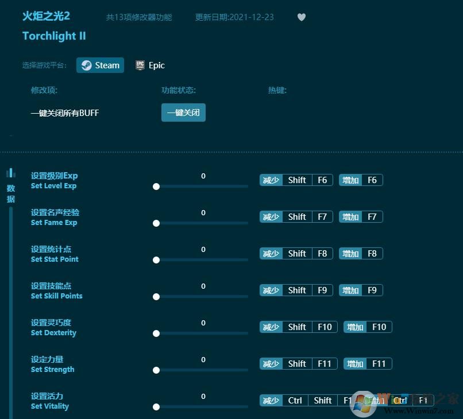Click 减少 for Set Strength

coord(271,364)
